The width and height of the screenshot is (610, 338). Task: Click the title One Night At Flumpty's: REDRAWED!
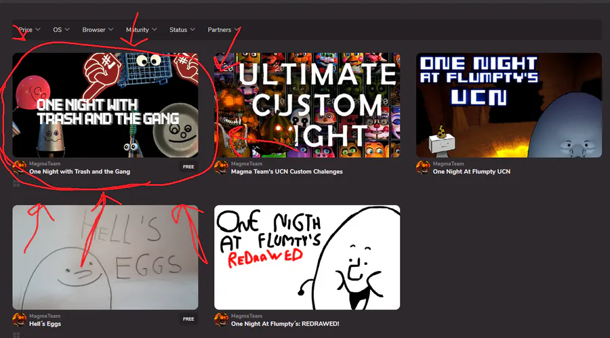(285, 324)
